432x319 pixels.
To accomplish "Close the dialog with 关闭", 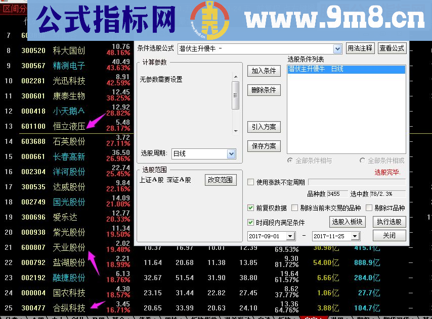I will (390, 235).
